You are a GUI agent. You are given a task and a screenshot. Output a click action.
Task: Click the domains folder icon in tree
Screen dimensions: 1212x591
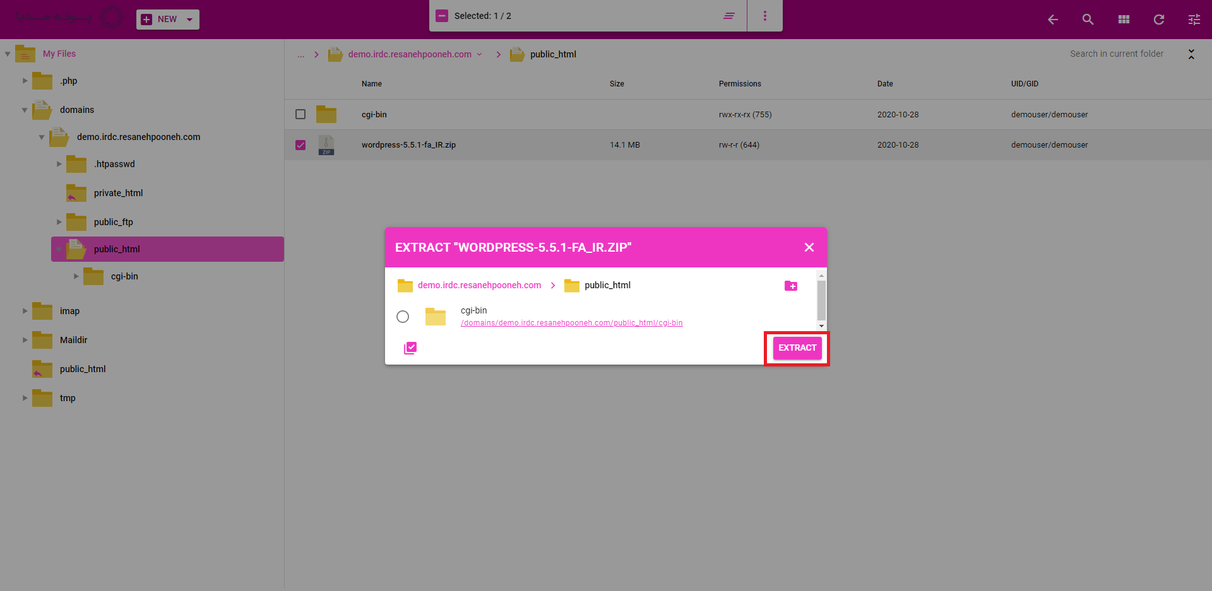[42, 110]
